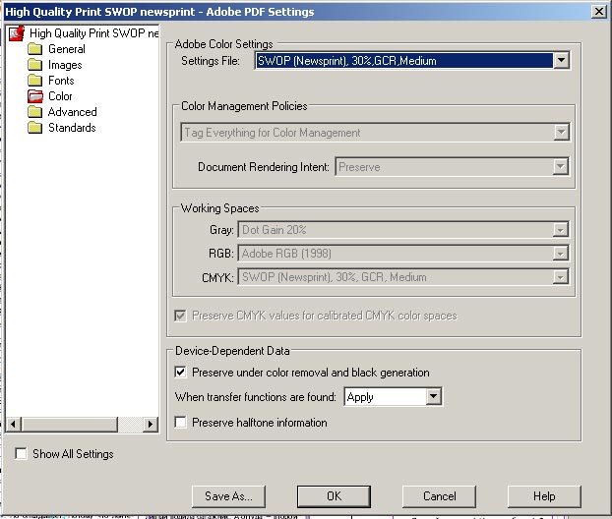Open the Advanced settings page

click(73, 112)
